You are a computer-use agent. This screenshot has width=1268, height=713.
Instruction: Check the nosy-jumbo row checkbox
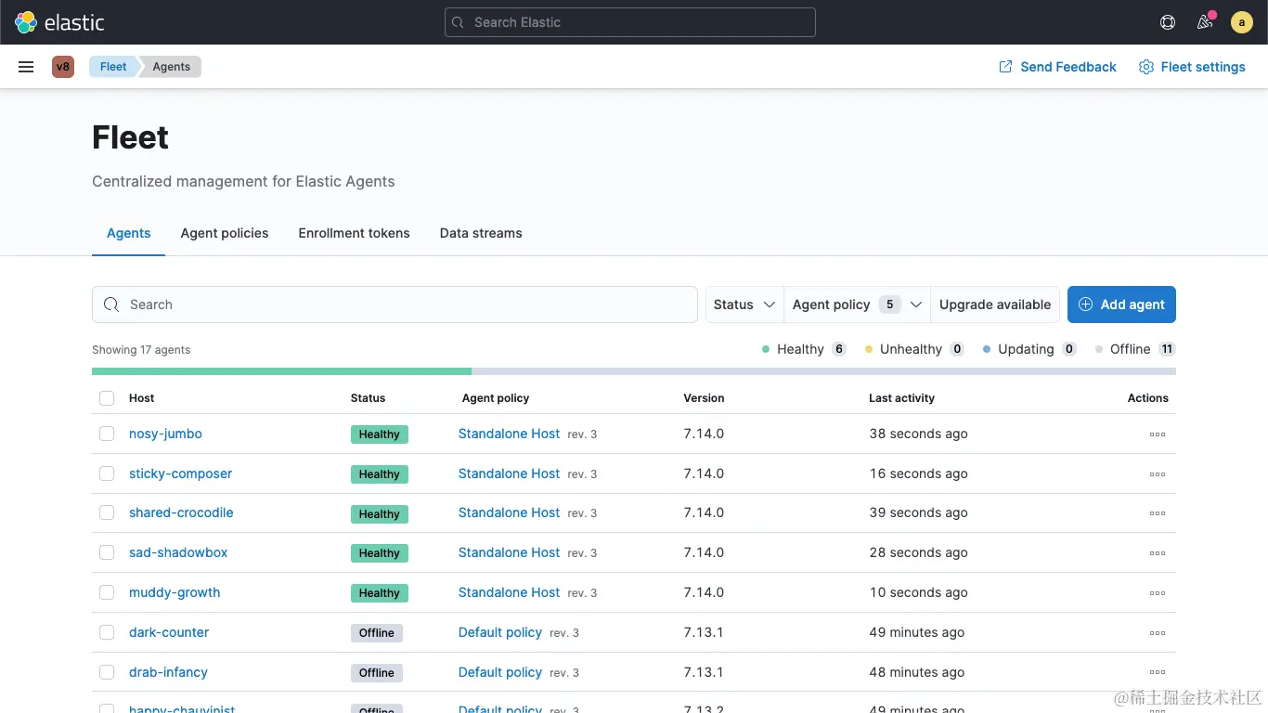point(107,434)
